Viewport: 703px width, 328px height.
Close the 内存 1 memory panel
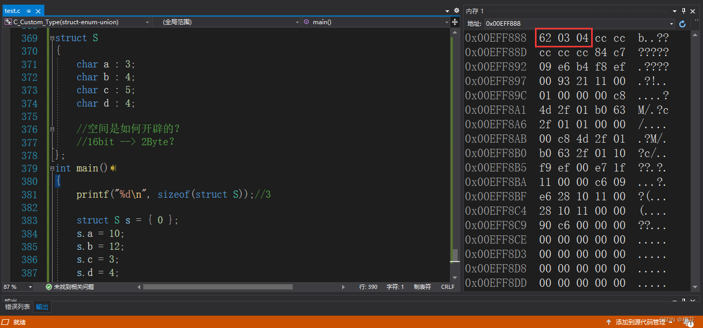pyautogui.click(x=693, y=11)
